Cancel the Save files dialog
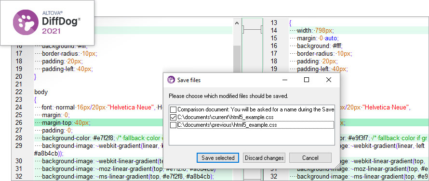Viewport: 429px width, 181px height. point(310,158)
